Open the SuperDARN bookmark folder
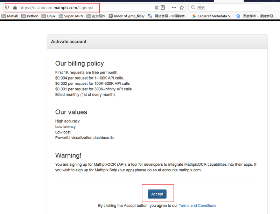 [71, 16]
